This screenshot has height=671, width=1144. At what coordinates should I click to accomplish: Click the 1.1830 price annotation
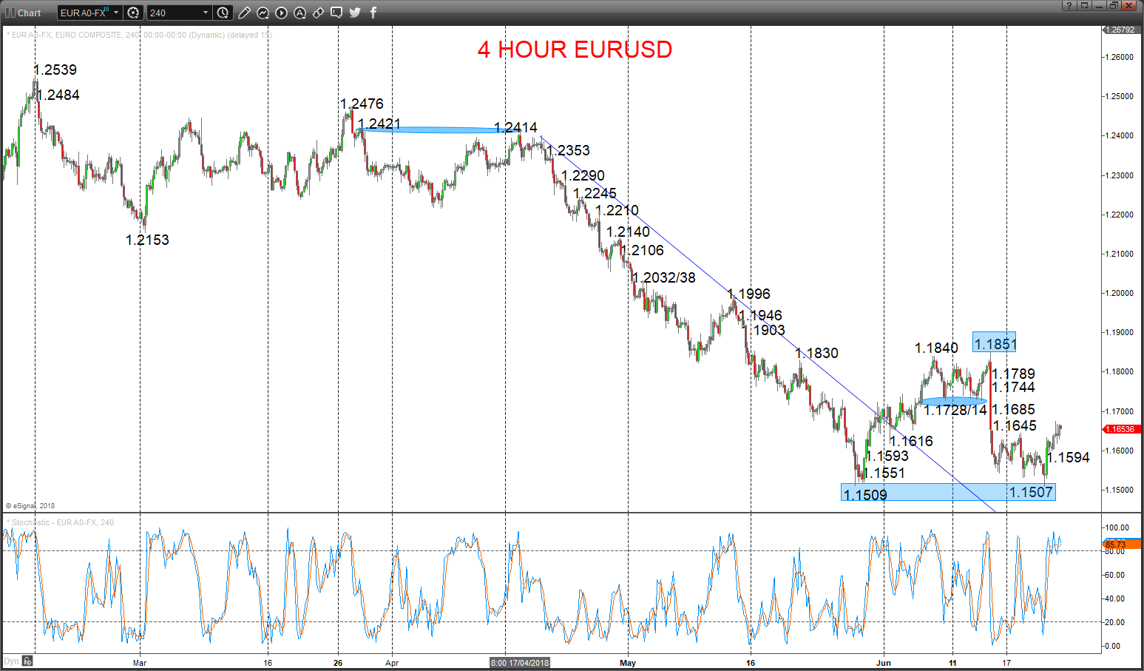click(x=817, y=353)
